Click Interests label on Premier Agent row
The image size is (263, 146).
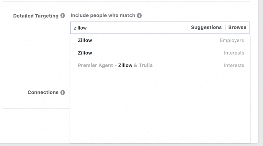coord(234,65)
